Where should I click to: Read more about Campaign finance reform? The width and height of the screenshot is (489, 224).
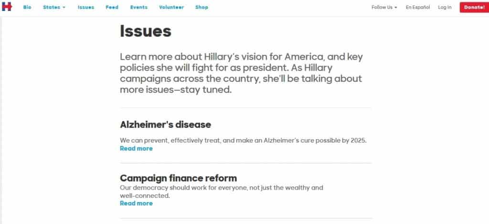(x=136, y=203)
